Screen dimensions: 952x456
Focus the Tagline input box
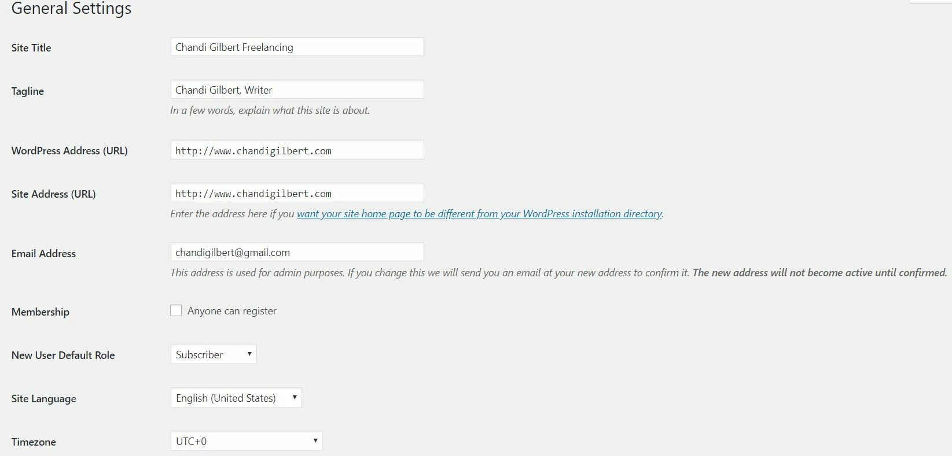(297, 90)
